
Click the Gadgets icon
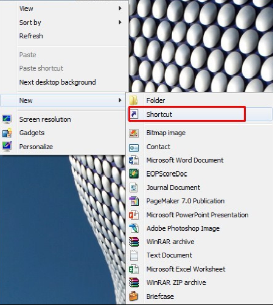coord(7,133)
